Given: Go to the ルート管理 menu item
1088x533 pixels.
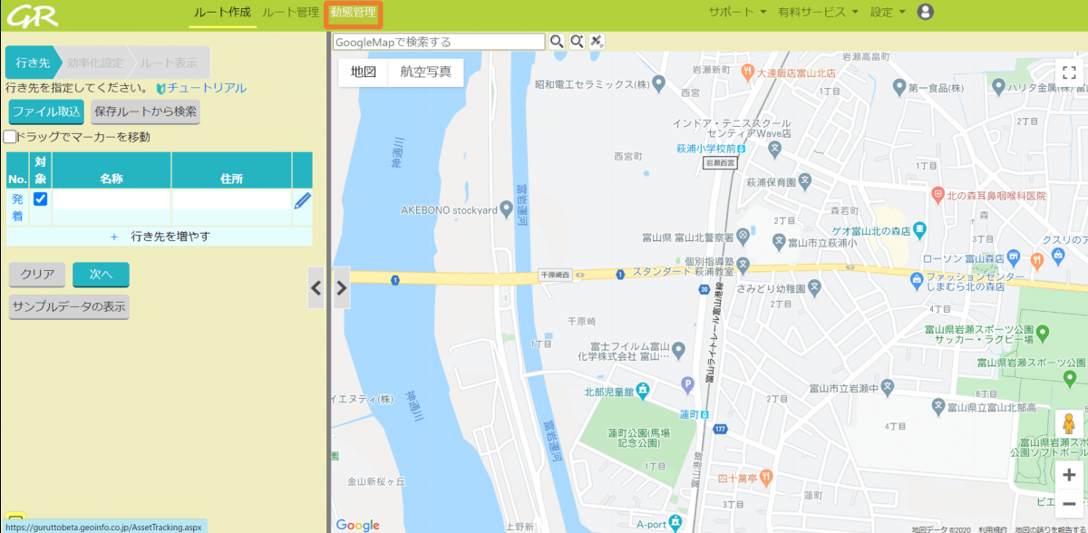Looking at the screenshot, I should click(x=288, y=13).
